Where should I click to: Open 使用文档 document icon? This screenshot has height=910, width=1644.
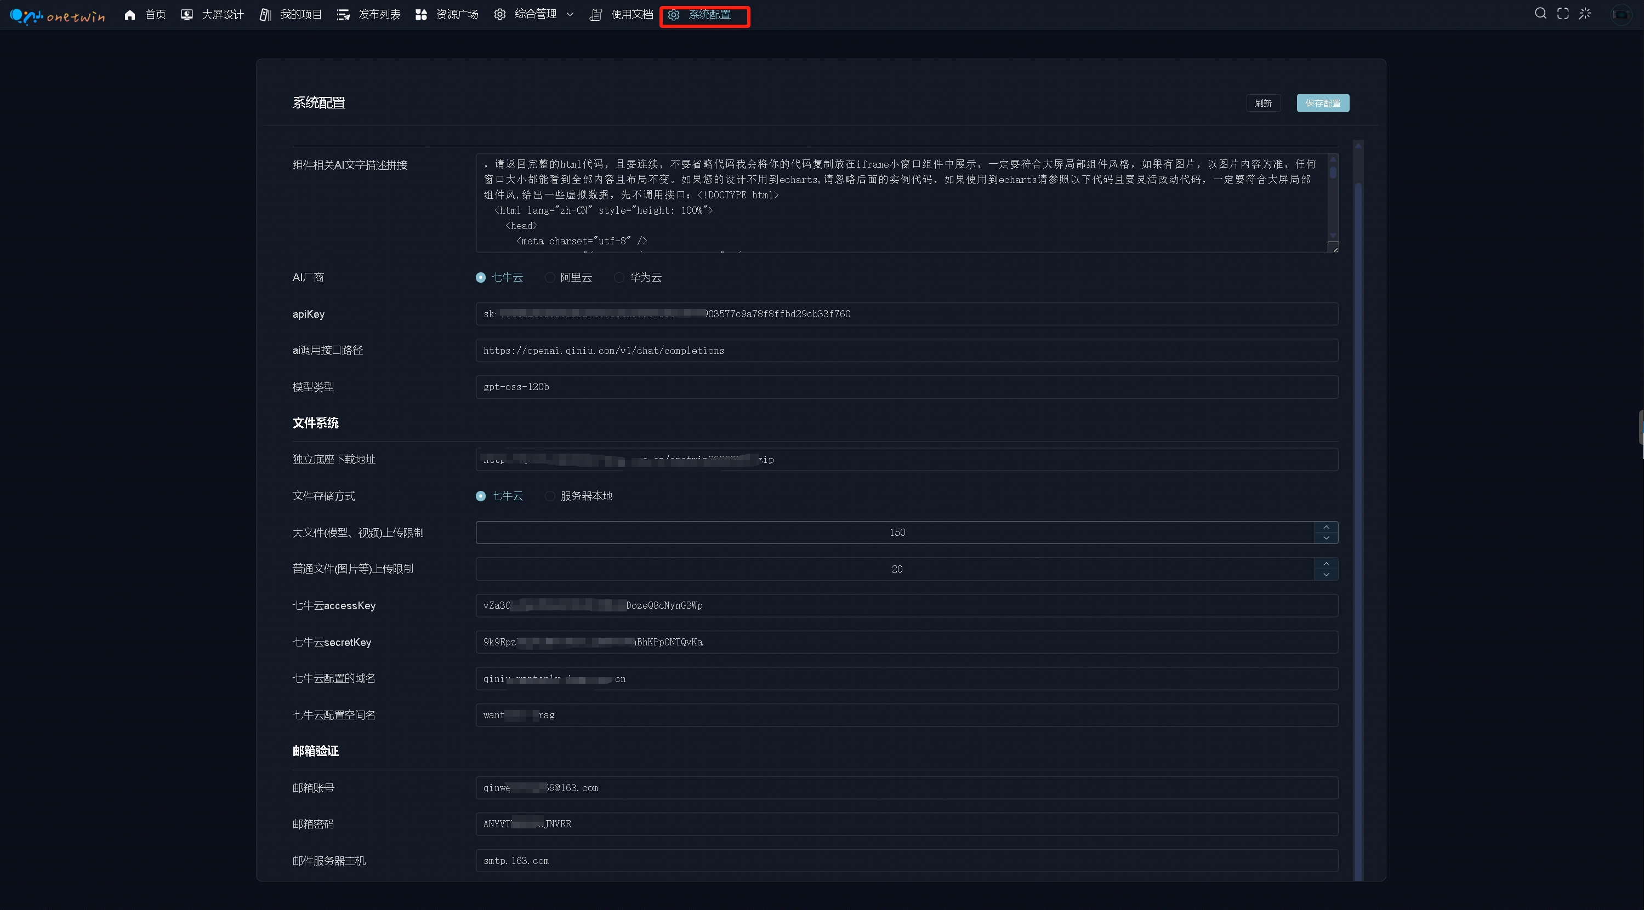pyautogui.click(x=595, y=15)
